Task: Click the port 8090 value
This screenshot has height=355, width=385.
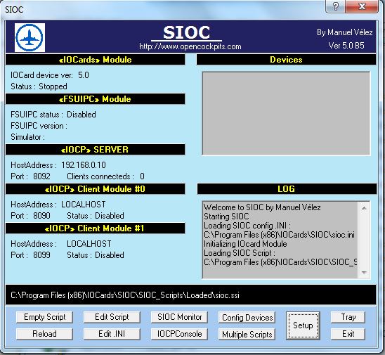Action: click(x=41, y=216)
